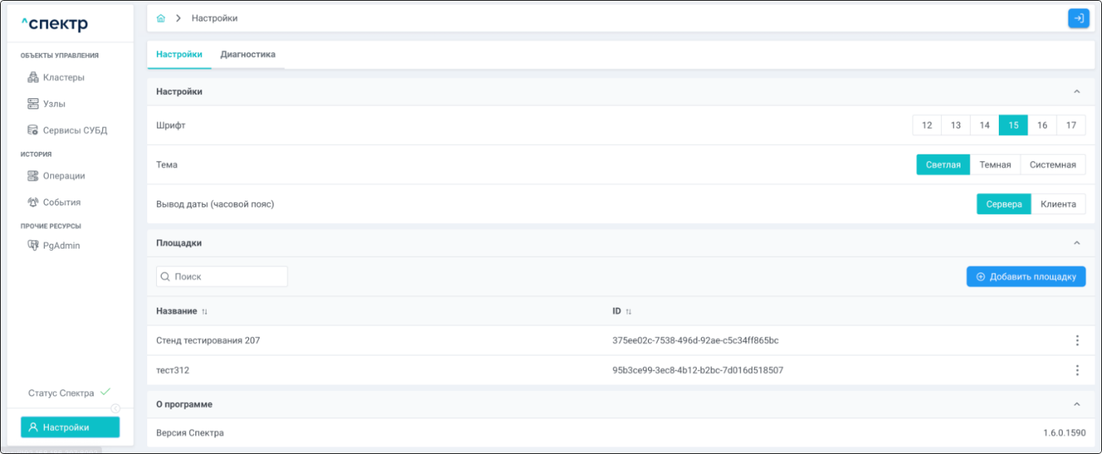Screen dimensions: 1102x454
Task: Click the Шрифт setting label
Action: [x=171, y=125]
